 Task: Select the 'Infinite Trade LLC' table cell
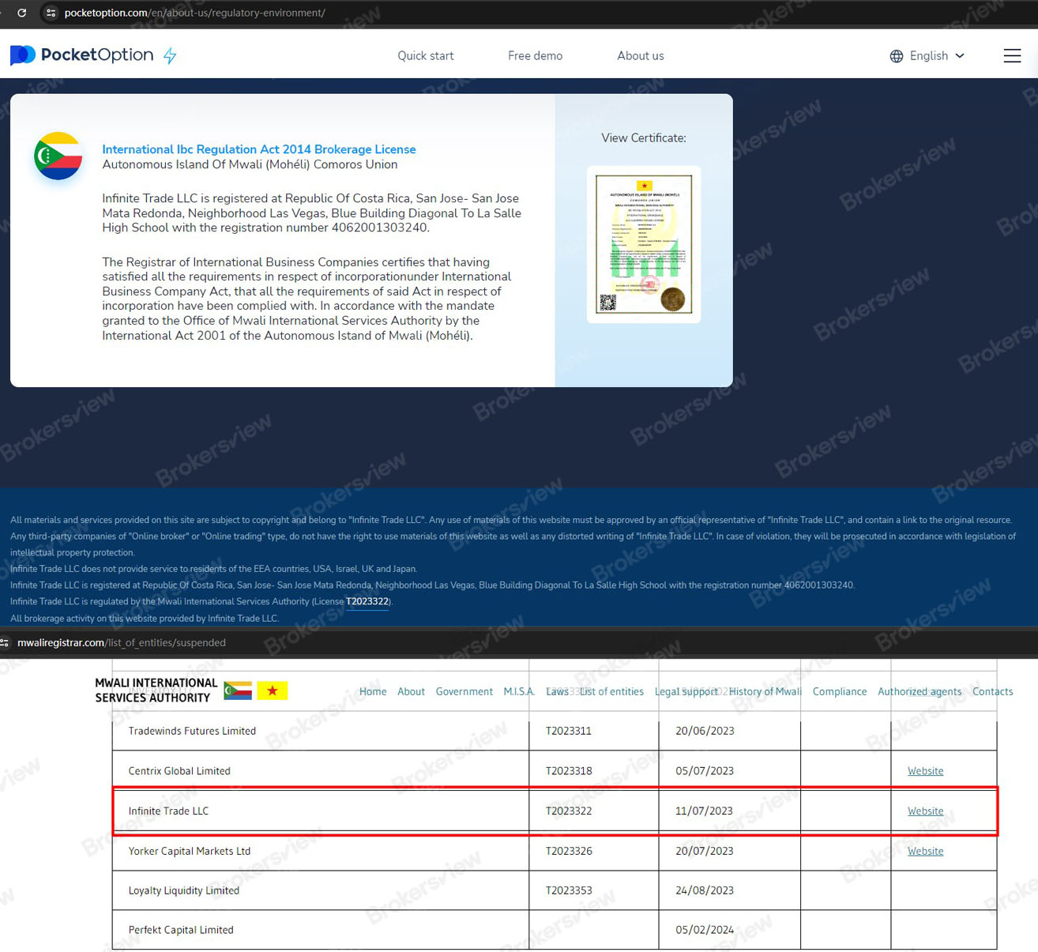(x=321, y=811)
